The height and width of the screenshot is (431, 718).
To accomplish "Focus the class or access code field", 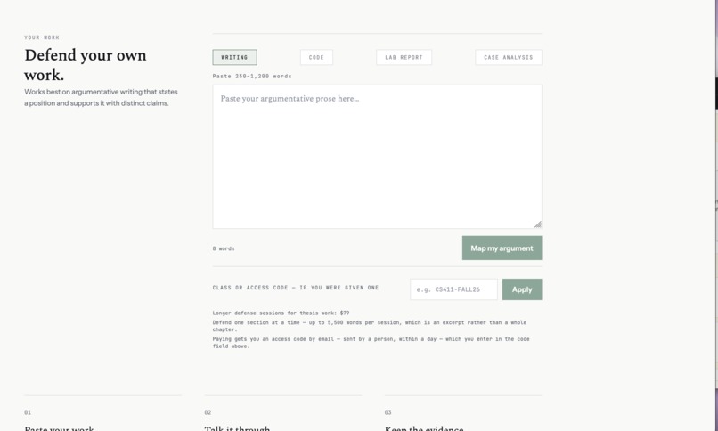I will 453,289.
